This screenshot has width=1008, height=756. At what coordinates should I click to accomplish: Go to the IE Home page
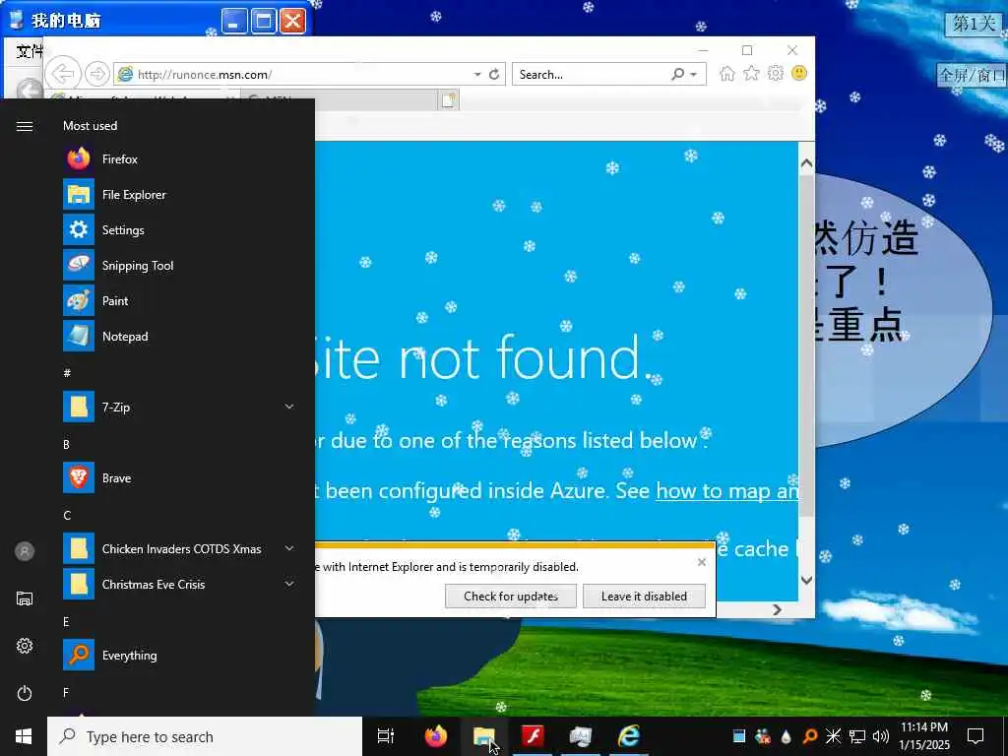(727, 73)
